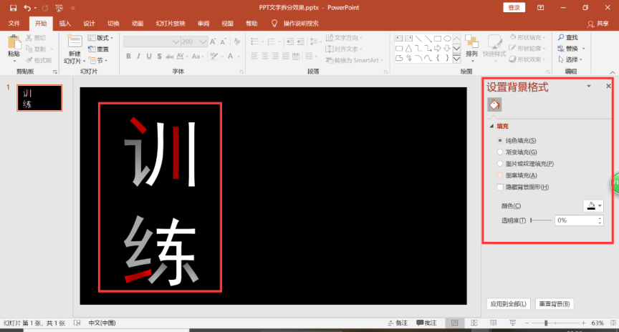The width and height of the screenshot is (619, 332).
Task: Open the Select dropdown in Editing group
Action: click(x=571, y=59)
